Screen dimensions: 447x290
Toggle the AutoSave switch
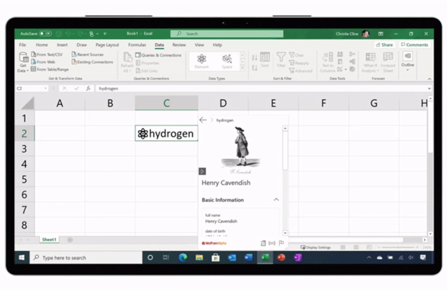[45, 33]
